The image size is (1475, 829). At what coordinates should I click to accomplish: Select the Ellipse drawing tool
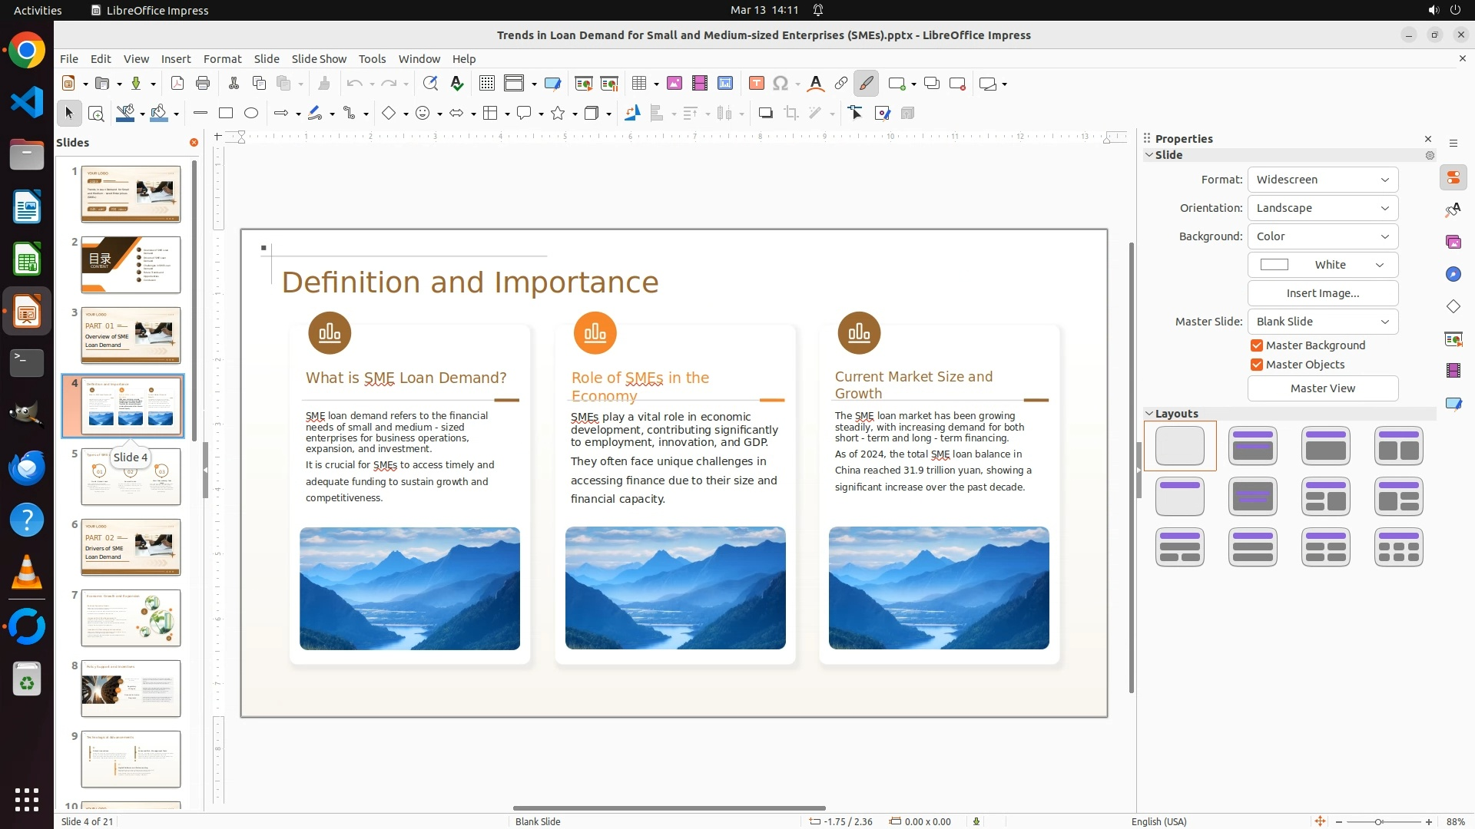[x=251, y=114]
